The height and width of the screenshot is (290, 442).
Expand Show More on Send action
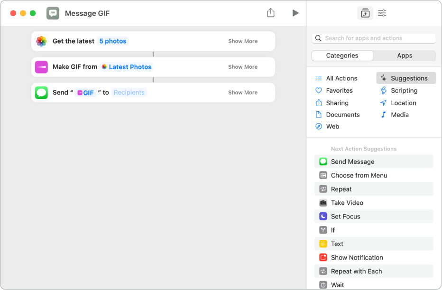tap(242, 92)
